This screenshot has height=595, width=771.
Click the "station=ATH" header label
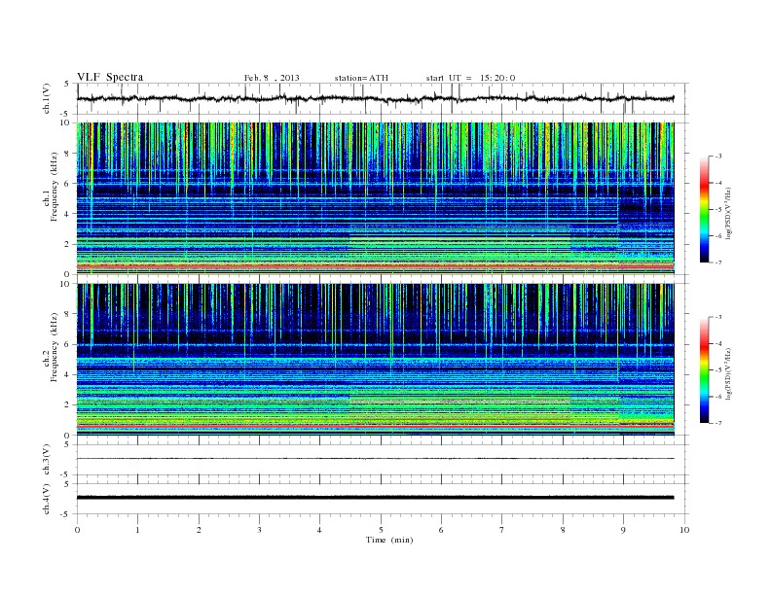pyautogui.click(x=361, y=78)
